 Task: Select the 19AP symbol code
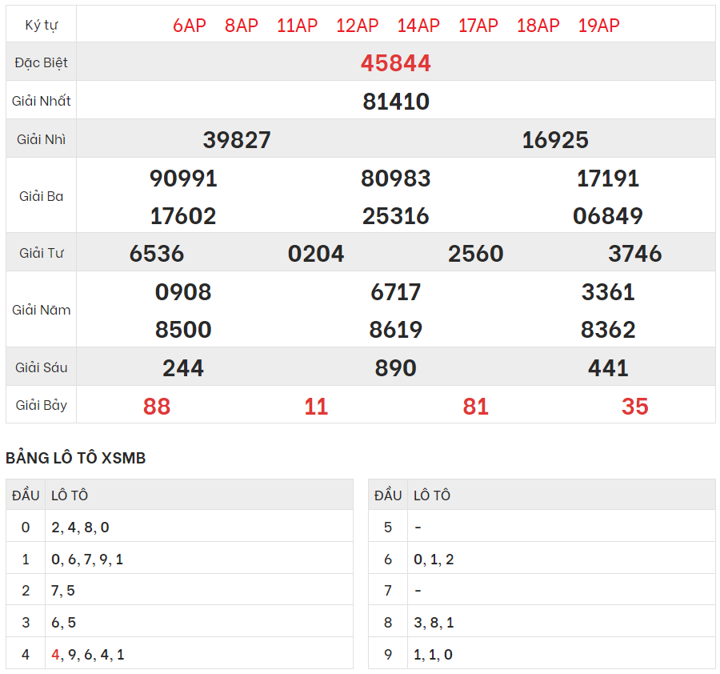(598, 26)
